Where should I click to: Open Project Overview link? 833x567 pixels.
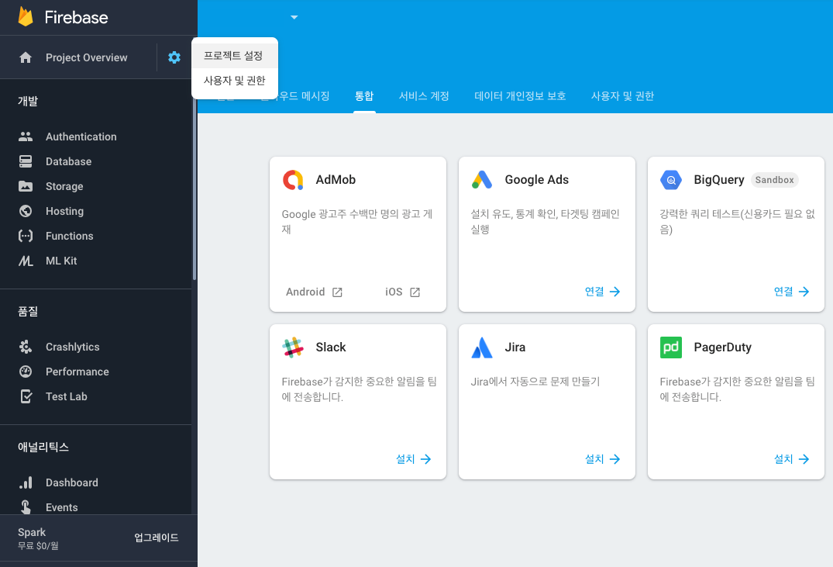(x=87, y=57)
